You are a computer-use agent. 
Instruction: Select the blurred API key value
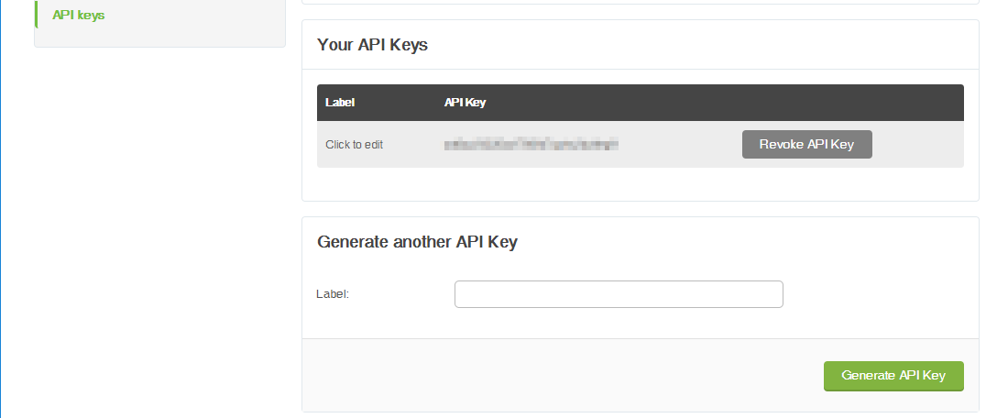[x=531, y=144]
